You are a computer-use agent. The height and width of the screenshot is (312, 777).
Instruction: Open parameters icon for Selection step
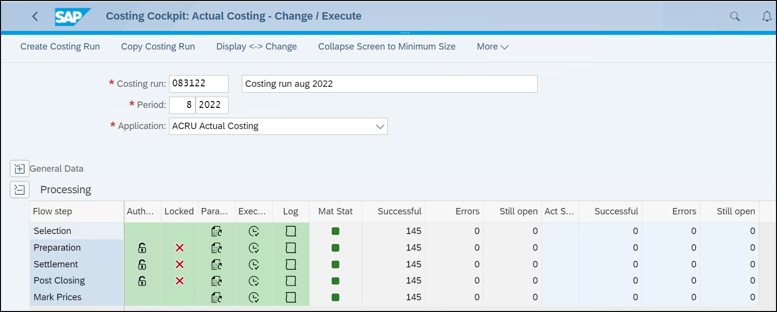click(x=216, y=231)
